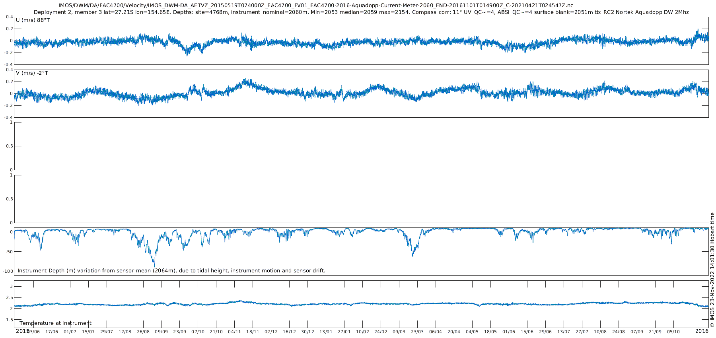
Task: Select the '29/07' date tick label
Action: (107, 332)
